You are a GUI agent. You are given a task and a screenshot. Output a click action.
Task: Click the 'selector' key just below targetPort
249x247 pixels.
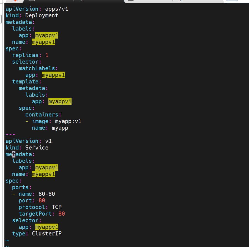[25, 221]
